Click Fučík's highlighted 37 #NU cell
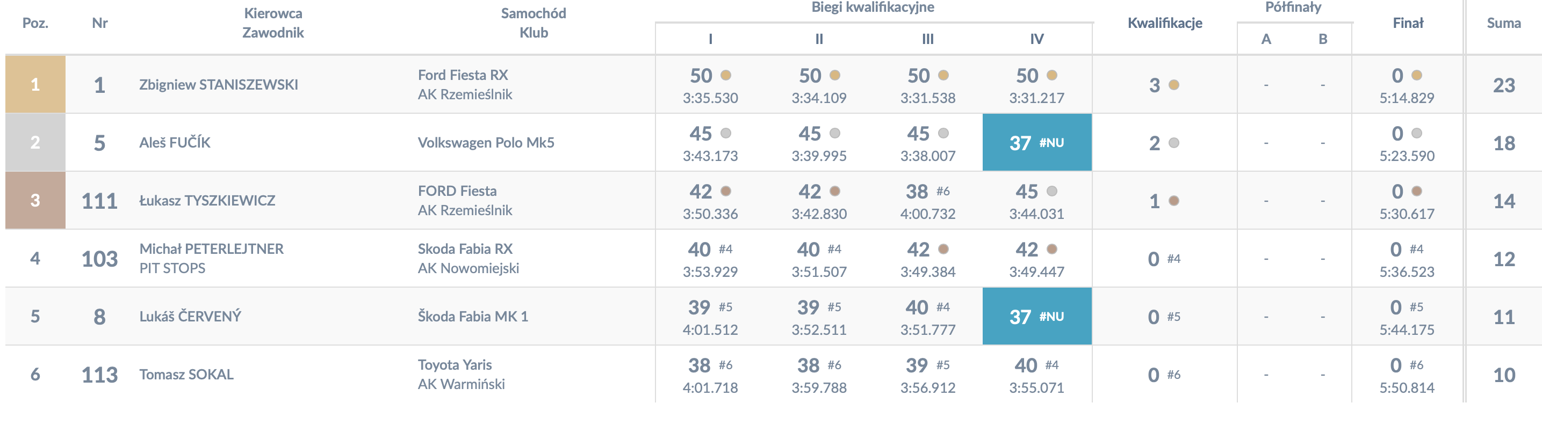 pos(1037,142)
